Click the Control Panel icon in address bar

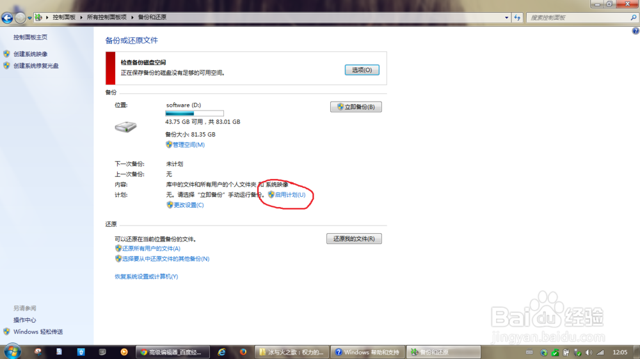[x=38, y=17]
